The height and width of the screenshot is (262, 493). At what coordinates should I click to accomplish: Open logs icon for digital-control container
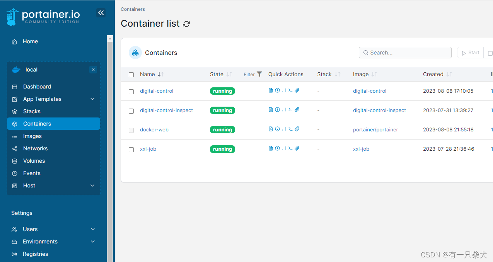coord(271,90)
